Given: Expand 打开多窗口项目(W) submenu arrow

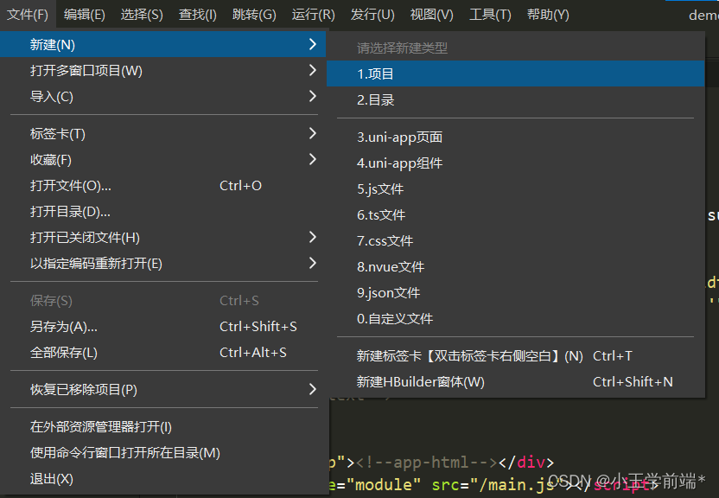Looking at the screenshot, I should [x=312, y=70].
